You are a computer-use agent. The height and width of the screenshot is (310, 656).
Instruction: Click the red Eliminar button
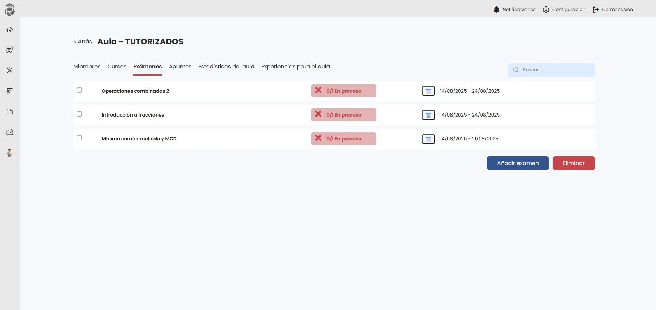[x=573, y=163]
